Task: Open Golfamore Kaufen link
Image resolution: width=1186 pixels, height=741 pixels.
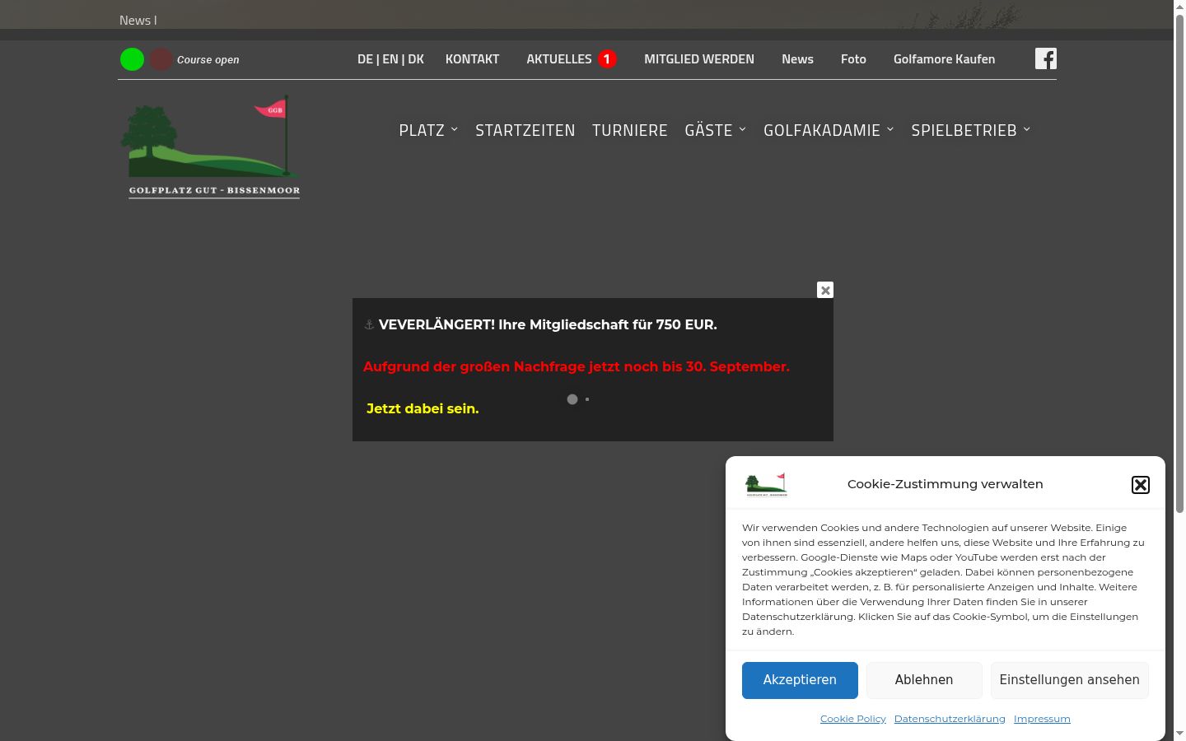Action: click(944, 59)
